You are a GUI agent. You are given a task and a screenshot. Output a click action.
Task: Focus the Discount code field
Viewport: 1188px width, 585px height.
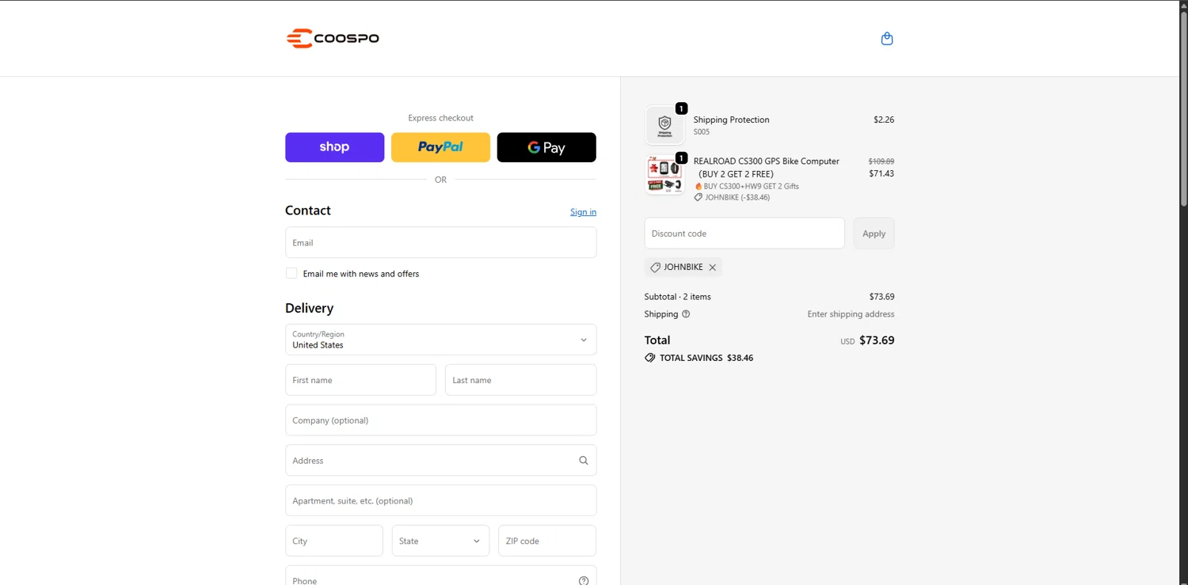click(744, 234)
